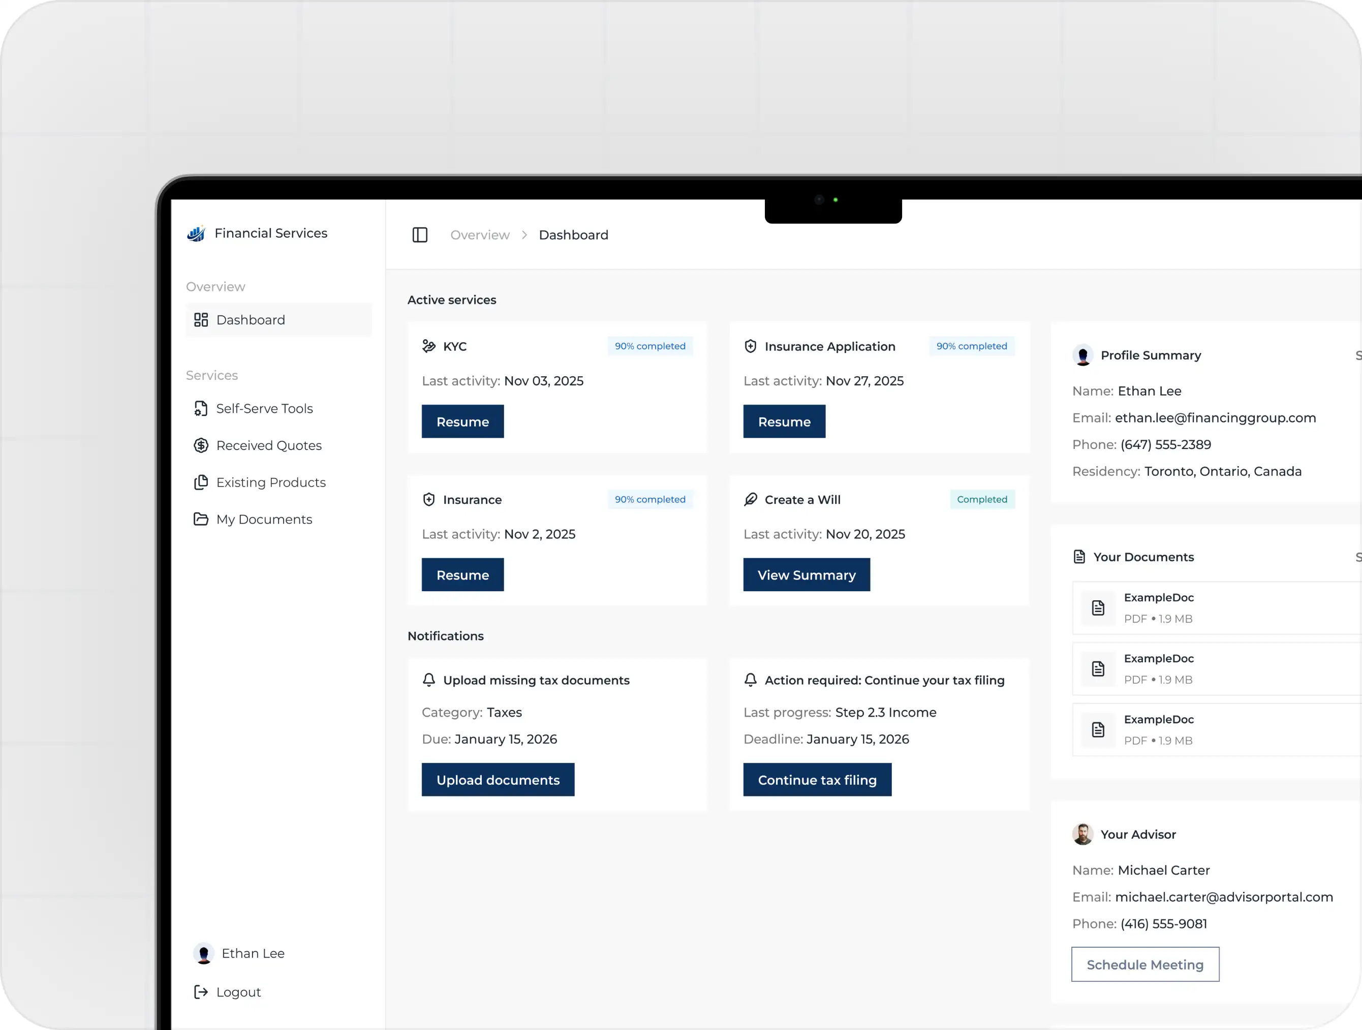Image resolution: width=1362 pixels, height=1030 pixels.
Task: Open the first ExampleDoc file icon
Action: click(1098, 608)
